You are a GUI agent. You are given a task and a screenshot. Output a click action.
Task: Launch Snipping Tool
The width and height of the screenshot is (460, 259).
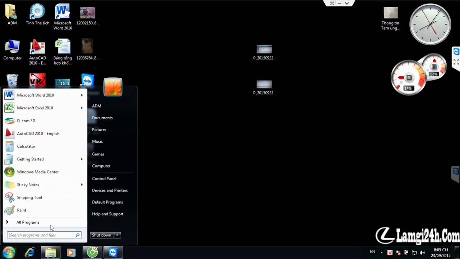44,197
